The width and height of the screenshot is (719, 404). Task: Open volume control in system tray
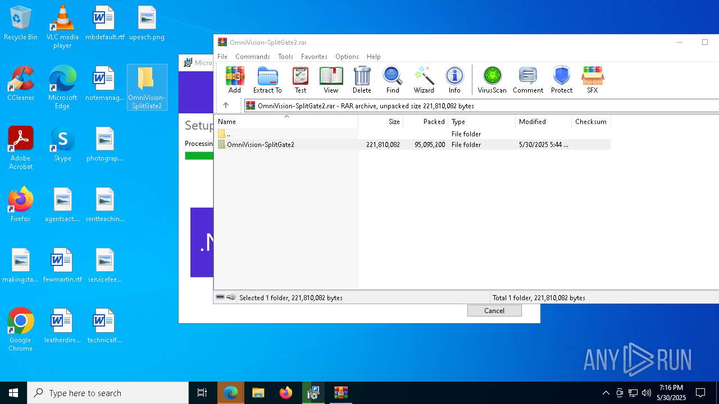point(647,393)
